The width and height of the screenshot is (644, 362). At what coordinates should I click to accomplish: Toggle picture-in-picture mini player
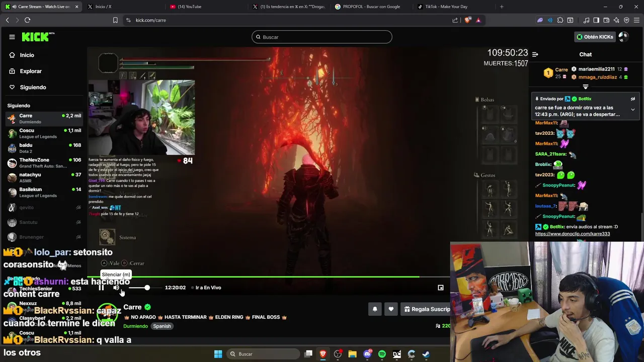tap(441, 288)
